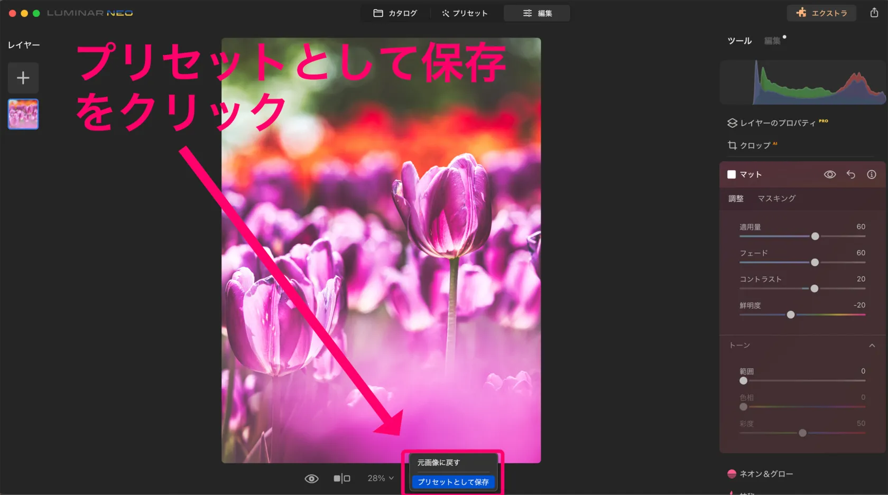
Task: Click the add layer plus button
Action: point(23,78)
